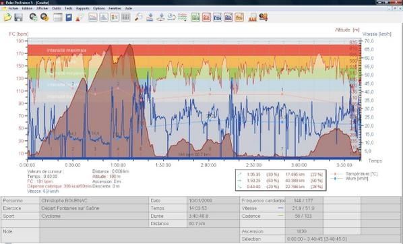Click the Vitesse [km/h] axis label

point(377,34)
